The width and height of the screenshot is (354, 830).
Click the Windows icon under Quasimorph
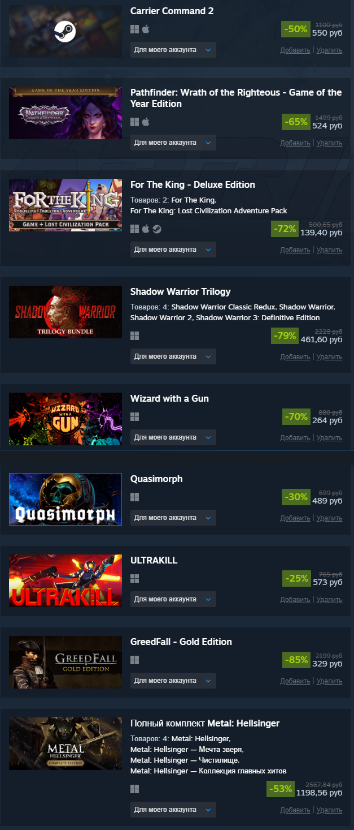[134, 497]
